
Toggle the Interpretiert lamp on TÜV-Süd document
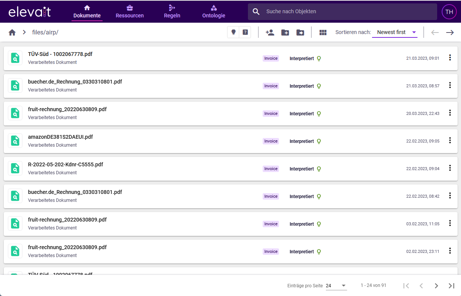(x=319, y=59)
